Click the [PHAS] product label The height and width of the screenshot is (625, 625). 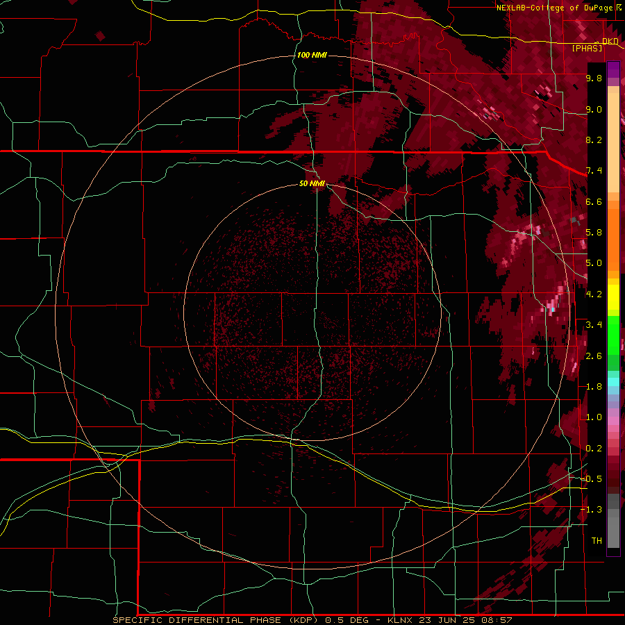pos(587,48)
